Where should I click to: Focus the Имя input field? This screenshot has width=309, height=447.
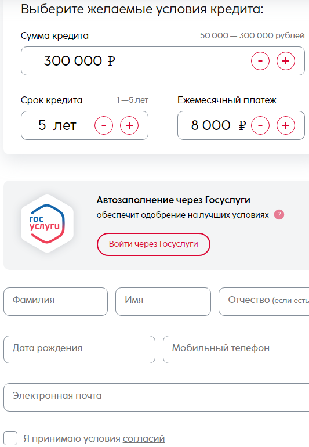[163, 301]
